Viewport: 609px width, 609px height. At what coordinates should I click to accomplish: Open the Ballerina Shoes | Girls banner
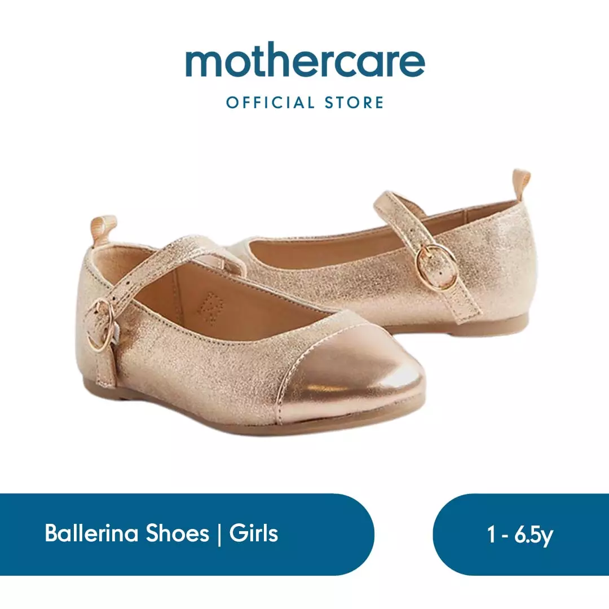pos(187,534)
